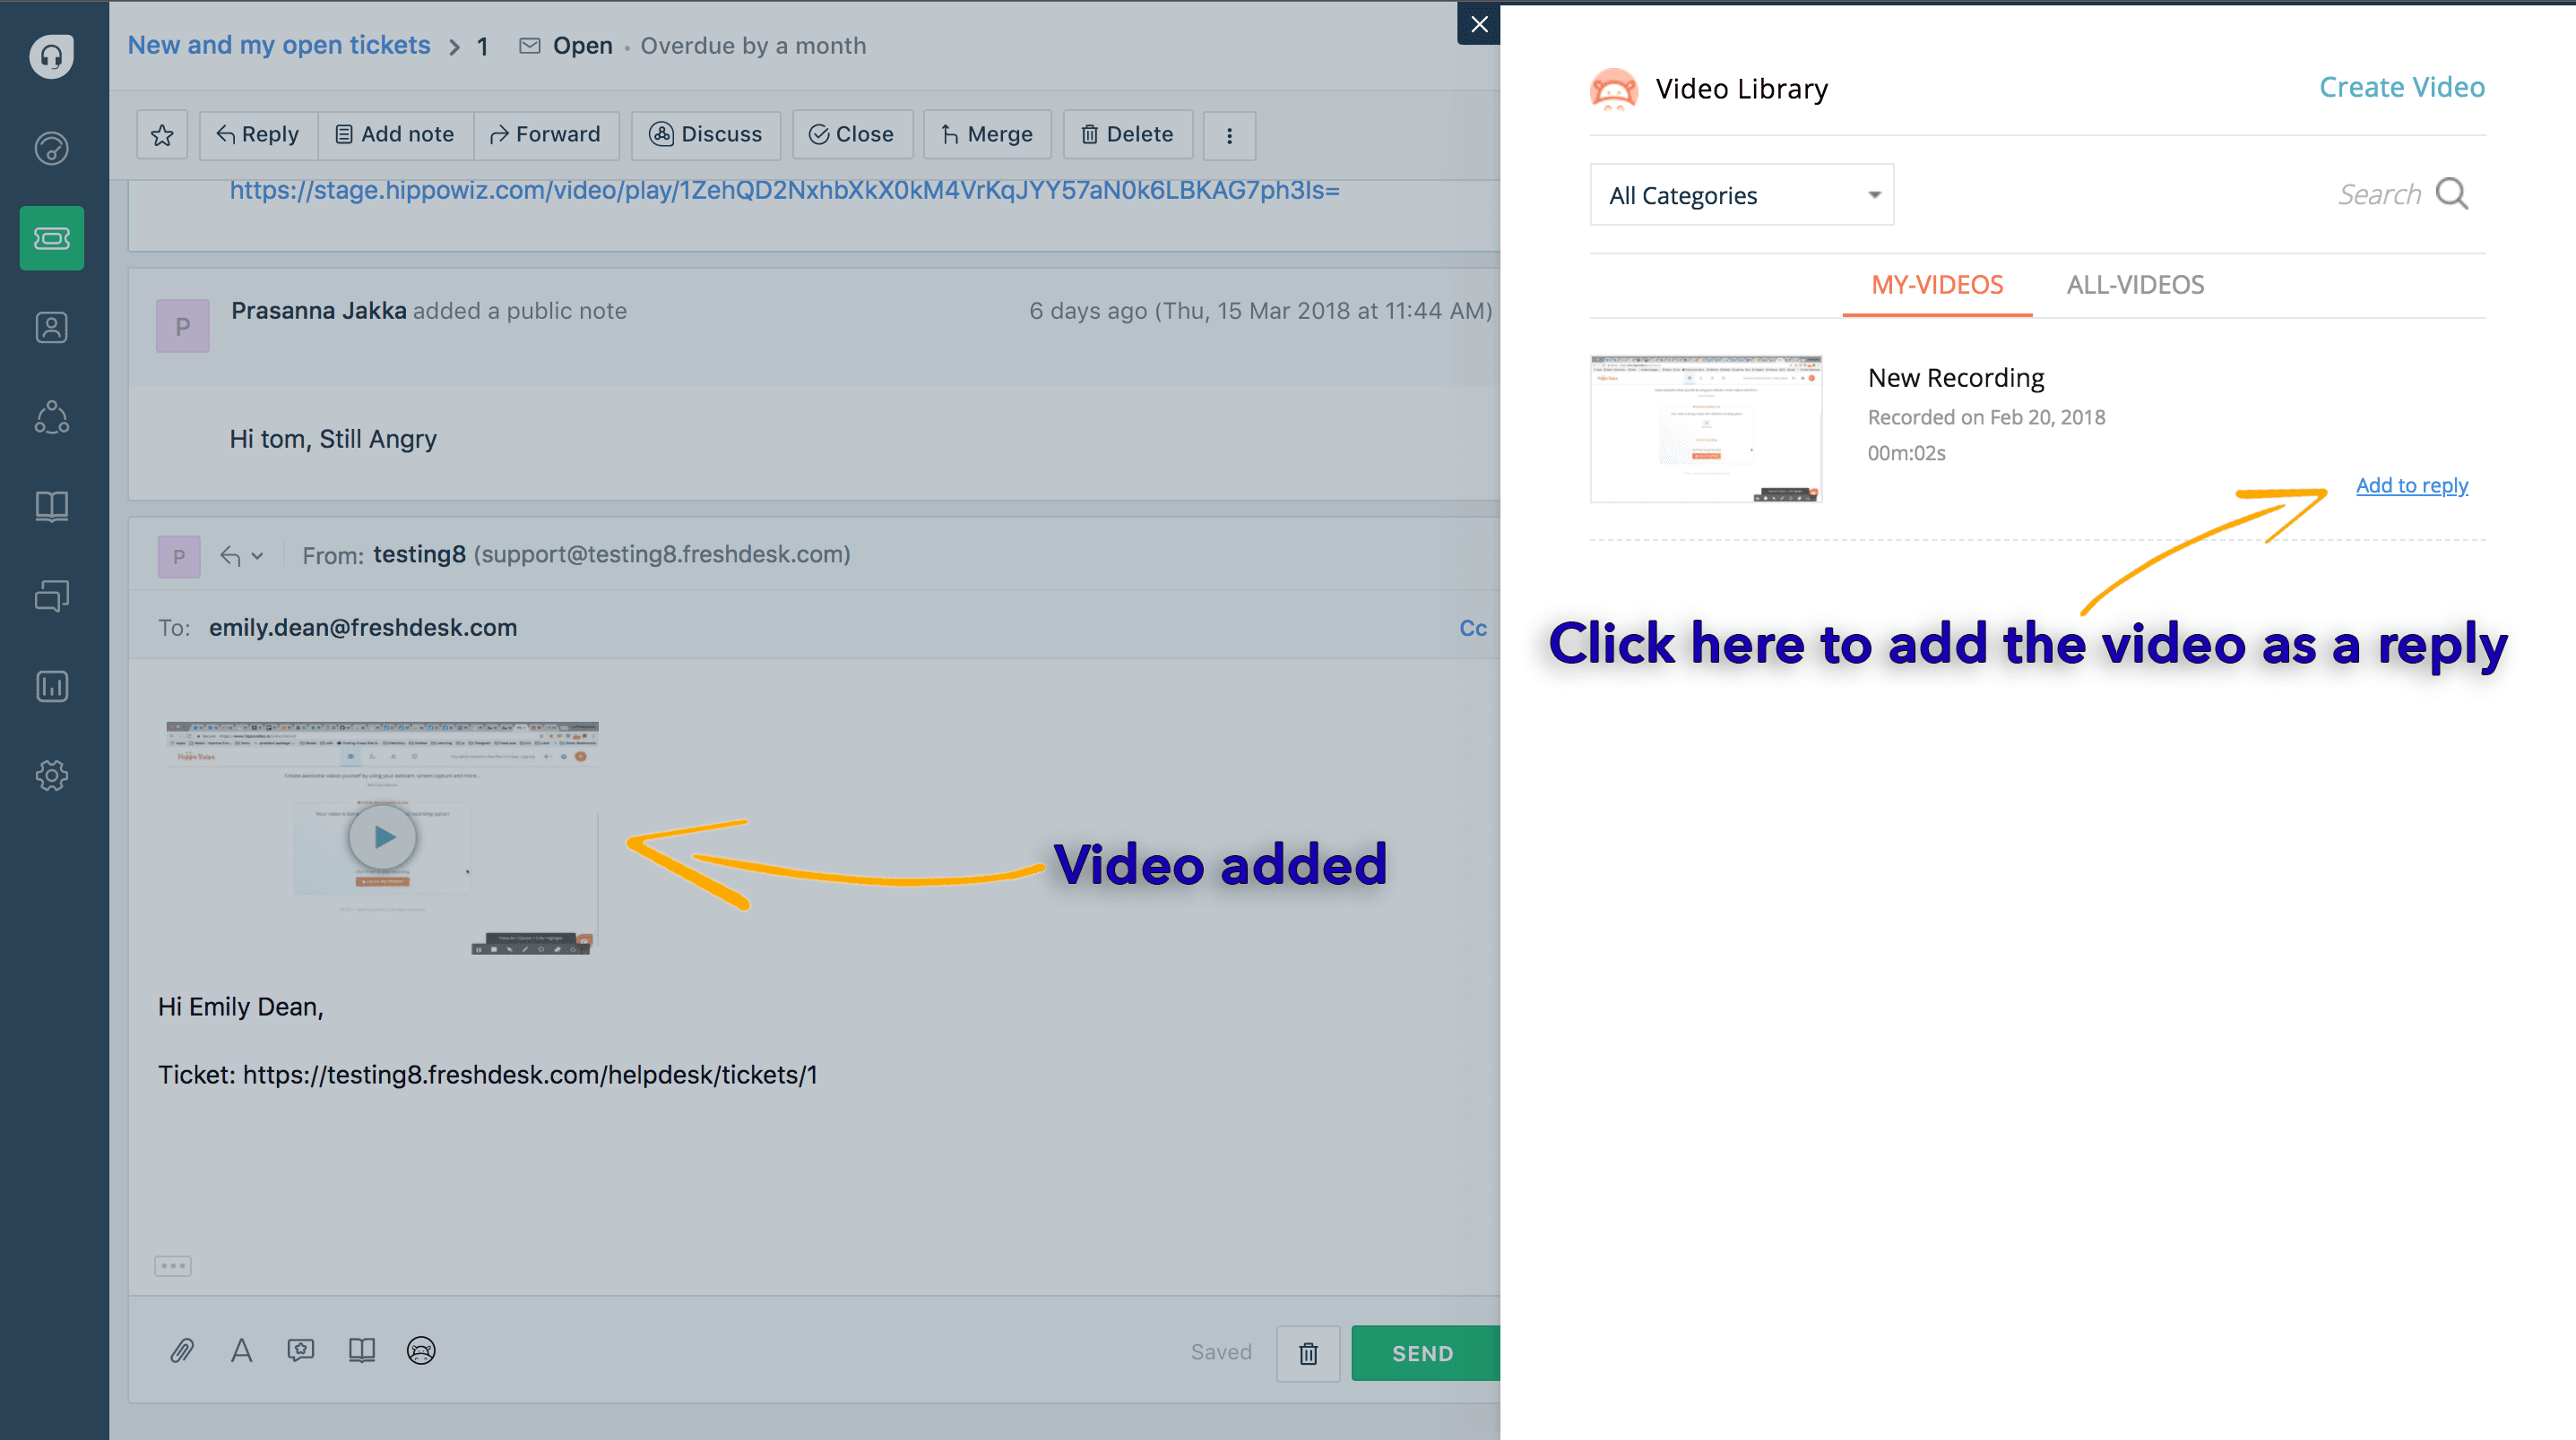
Task: Play the embedded video in reply
Action: tap(383, 837)
